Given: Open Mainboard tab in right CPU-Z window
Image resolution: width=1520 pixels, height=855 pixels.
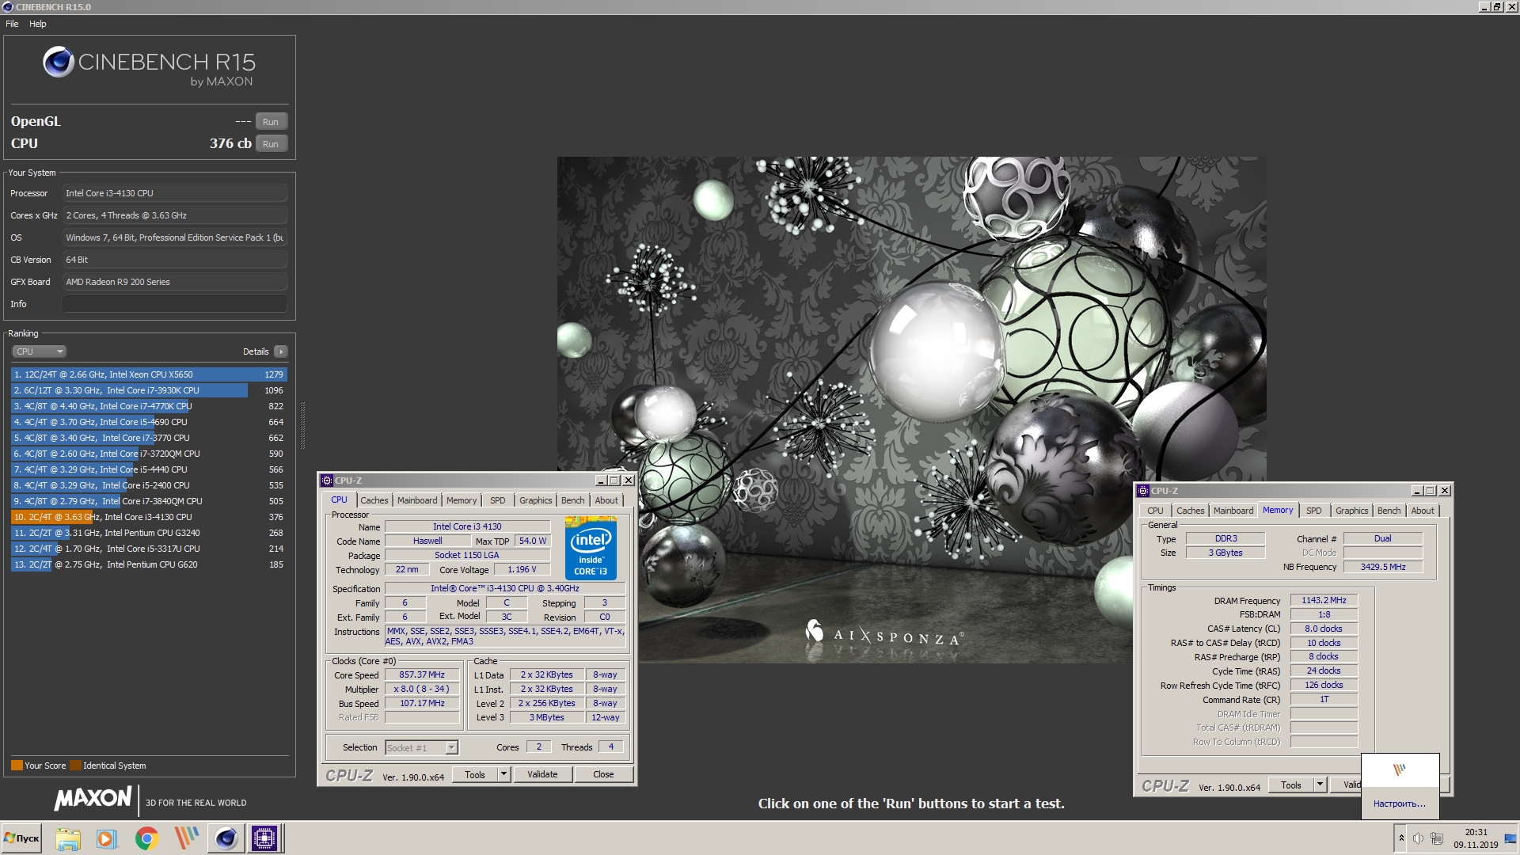Looking at the screenshot, I should 1233,511.
